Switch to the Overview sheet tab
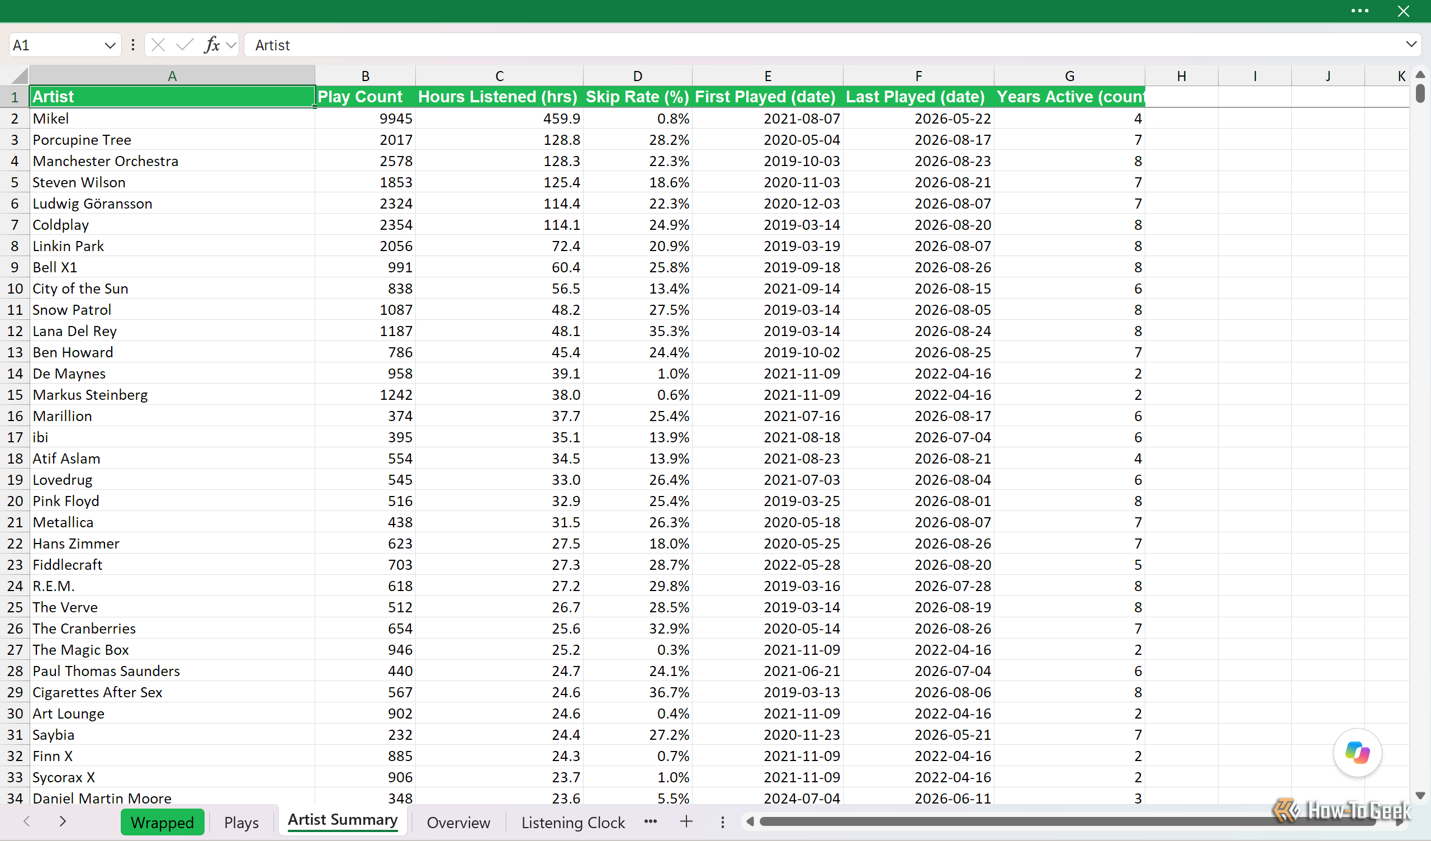 tap(458, 822)
